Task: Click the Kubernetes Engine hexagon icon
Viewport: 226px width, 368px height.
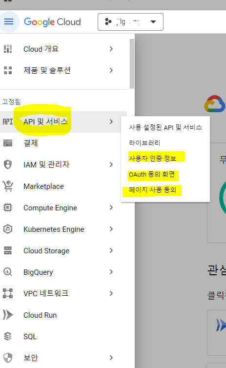Action: pos(8,229)
